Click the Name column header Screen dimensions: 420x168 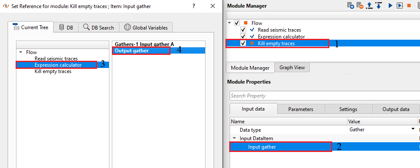pos(288,122)
